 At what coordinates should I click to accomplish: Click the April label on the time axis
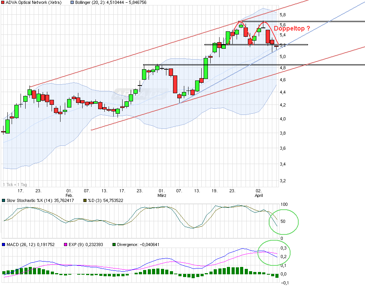click(258, 195)
